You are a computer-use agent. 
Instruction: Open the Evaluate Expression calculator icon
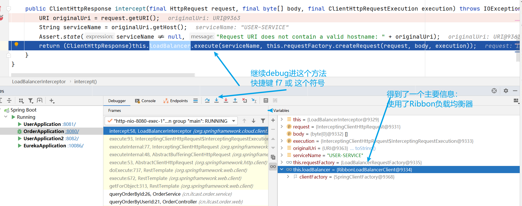[266, 100]
